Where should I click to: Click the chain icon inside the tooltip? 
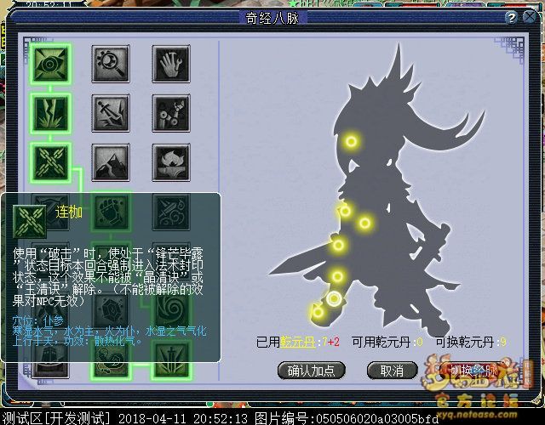(x=30, y=221)
